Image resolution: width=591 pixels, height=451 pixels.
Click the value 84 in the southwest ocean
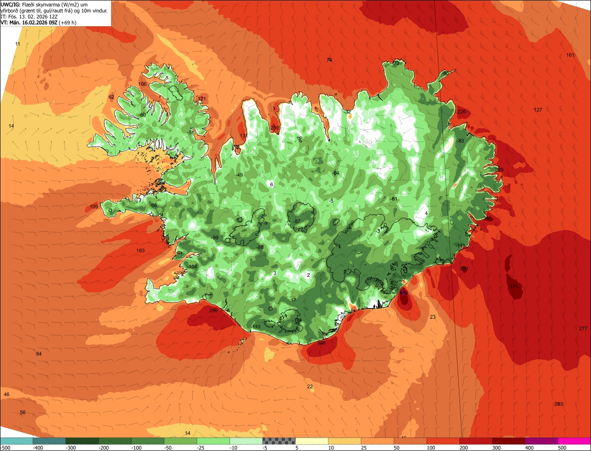click(x=39, y=354)
